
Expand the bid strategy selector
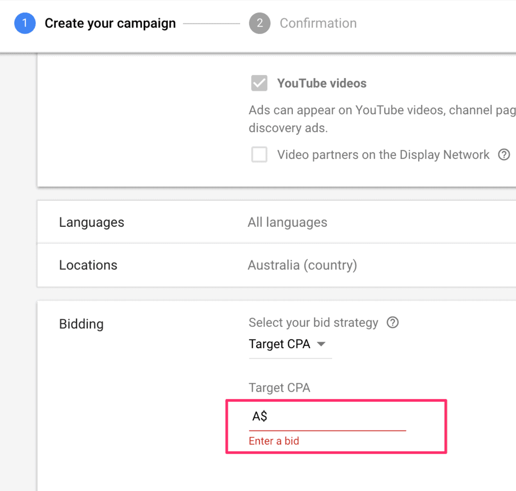click(290, 344)
